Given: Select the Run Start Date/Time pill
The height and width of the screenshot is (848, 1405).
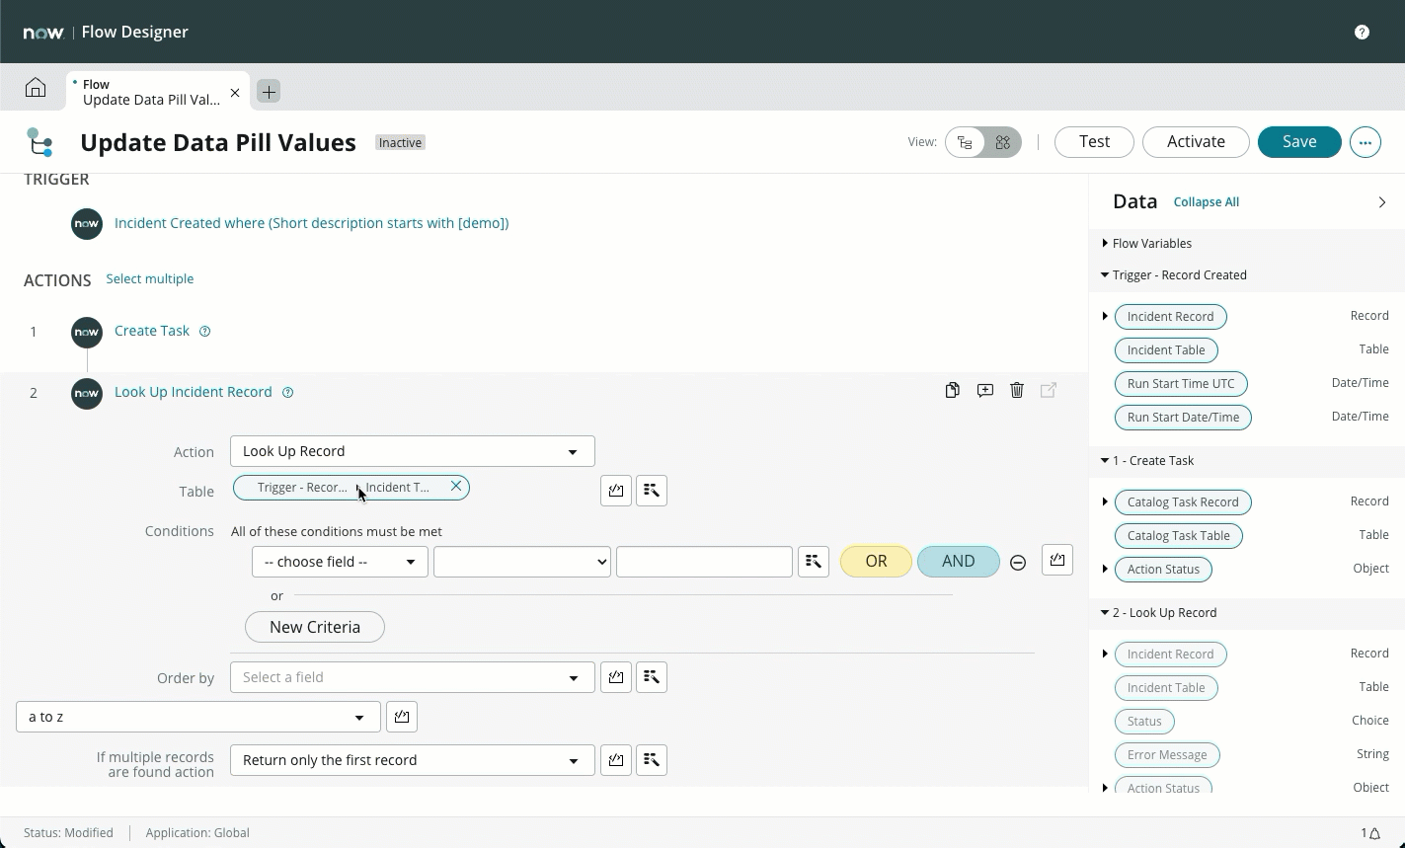Looking at the screenshot, I should point(1183,418).
